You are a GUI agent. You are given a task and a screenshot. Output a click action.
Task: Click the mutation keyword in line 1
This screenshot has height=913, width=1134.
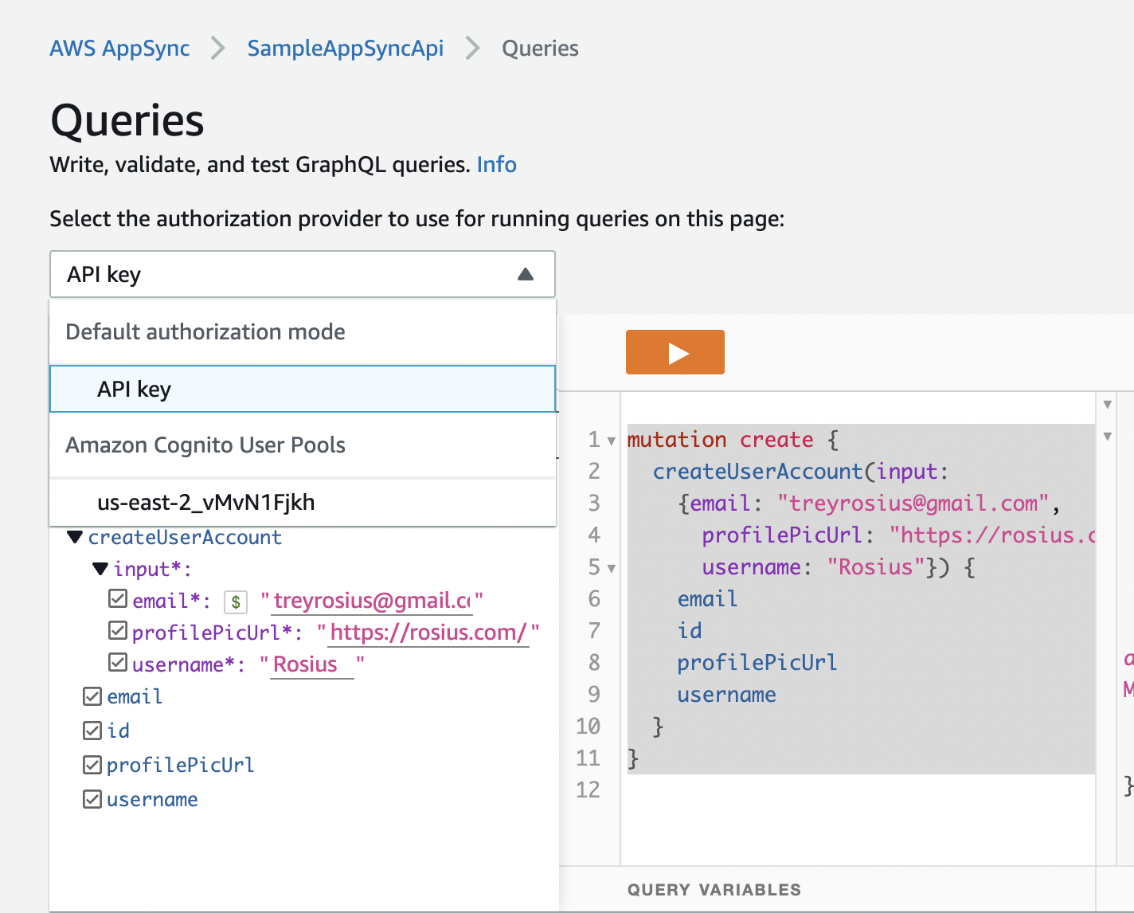coord(677,440)
